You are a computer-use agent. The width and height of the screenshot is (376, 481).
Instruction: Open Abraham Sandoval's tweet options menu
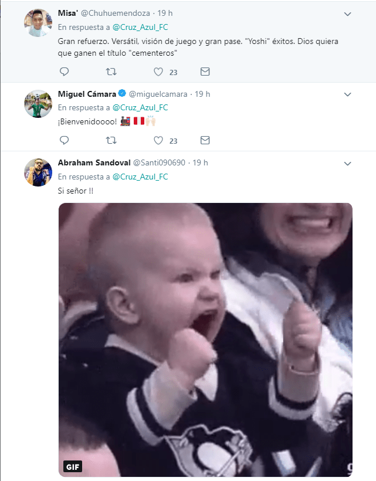347,162
